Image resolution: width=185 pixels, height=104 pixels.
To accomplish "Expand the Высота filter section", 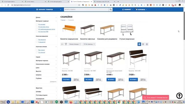I will pyautogui.click(x=46, y=71).
